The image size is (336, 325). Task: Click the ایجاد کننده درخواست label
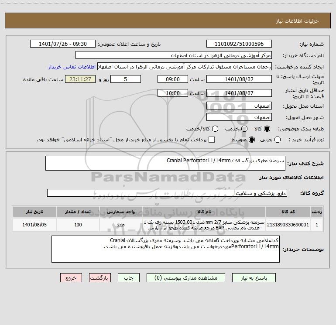pos(299,67)
